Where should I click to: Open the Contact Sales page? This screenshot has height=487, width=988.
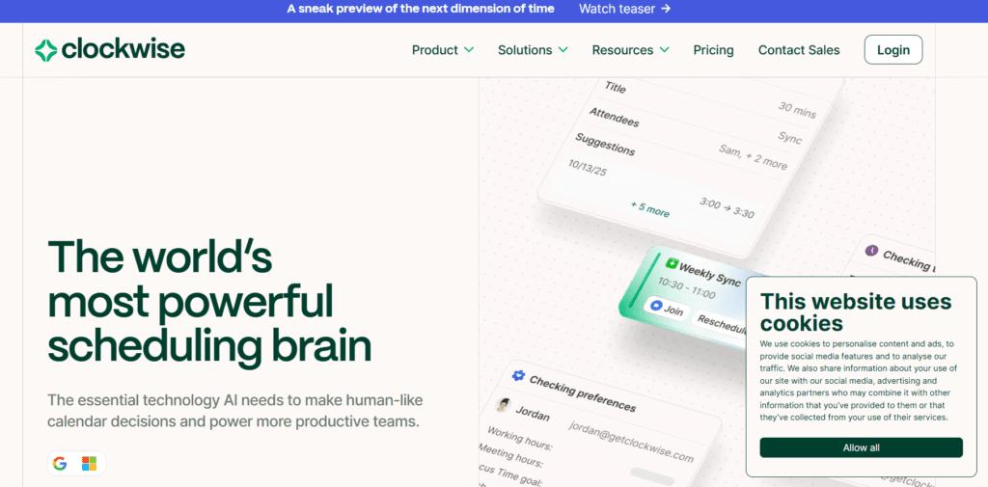tap(799, 50)
